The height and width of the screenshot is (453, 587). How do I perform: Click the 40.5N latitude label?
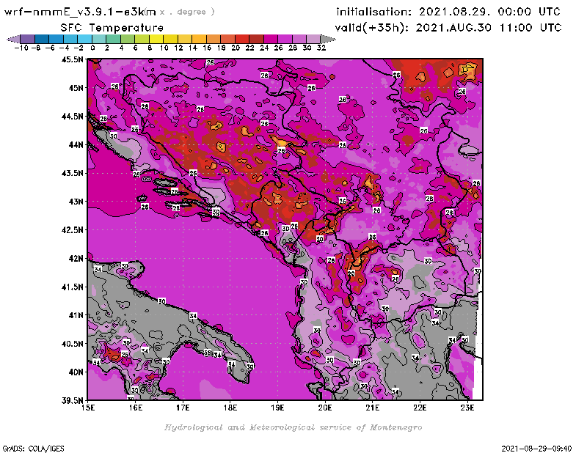click(x=72, y=343)
